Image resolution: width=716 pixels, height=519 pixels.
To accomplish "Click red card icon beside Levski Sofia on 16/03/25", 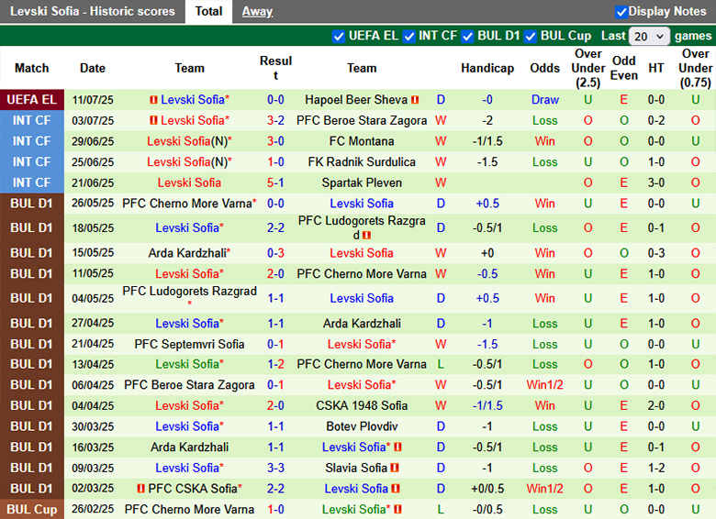I will 397,447.
